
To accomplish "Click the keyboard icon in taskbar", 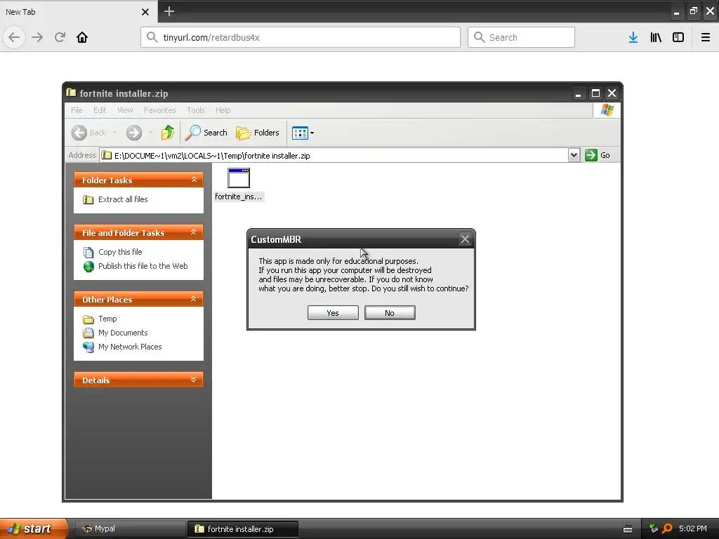I will (628, 529).
